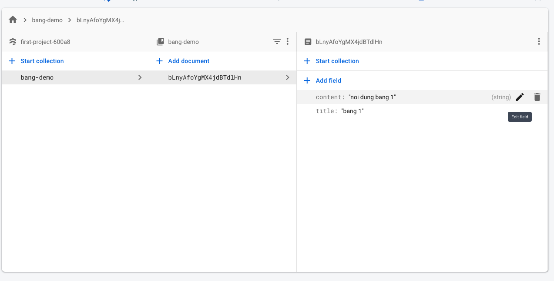This screenshot has width=554, height=281.
Task: Click the database icon beside first-project-600a8
Action: [x=13, y=42]
